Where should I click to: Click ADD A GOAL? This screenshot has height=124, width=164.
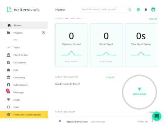(139, 94)
